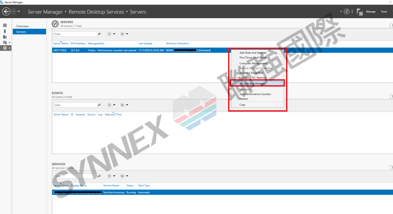
Task: Choose Windows PowerShell in context menu
Action: coord(251,73)
